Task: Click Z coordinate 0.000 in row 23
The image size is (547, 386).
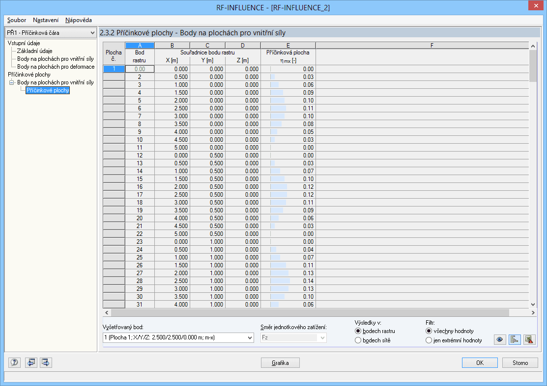Action: coord(243,241)
